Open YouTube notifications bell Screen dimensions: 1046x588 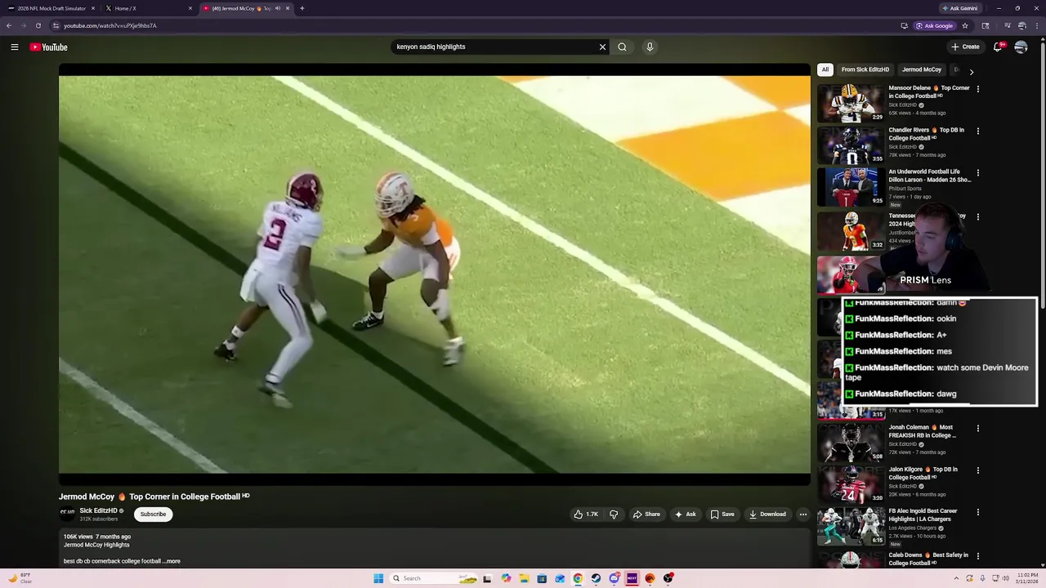pos(998,47)
